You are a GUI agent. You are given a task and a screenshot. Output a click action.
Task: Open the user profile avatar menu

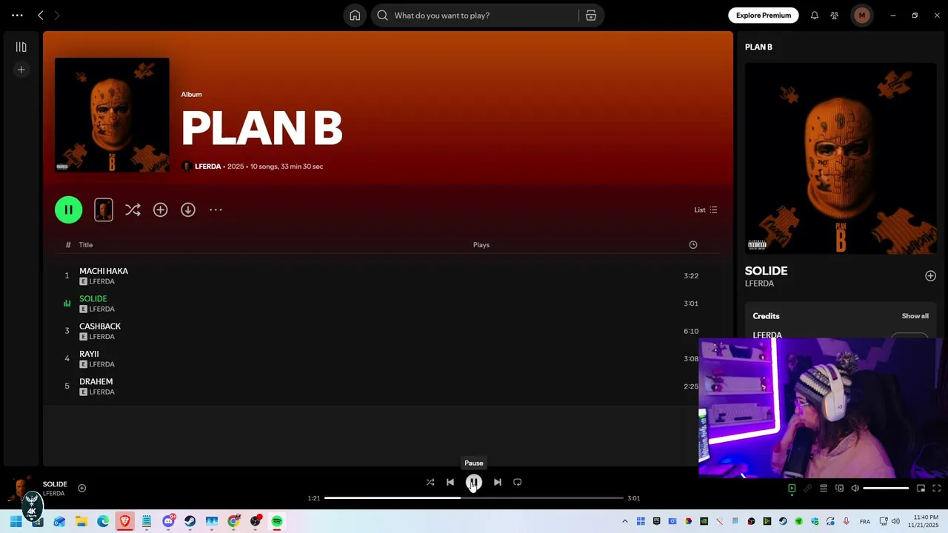[x=861, y=15]
